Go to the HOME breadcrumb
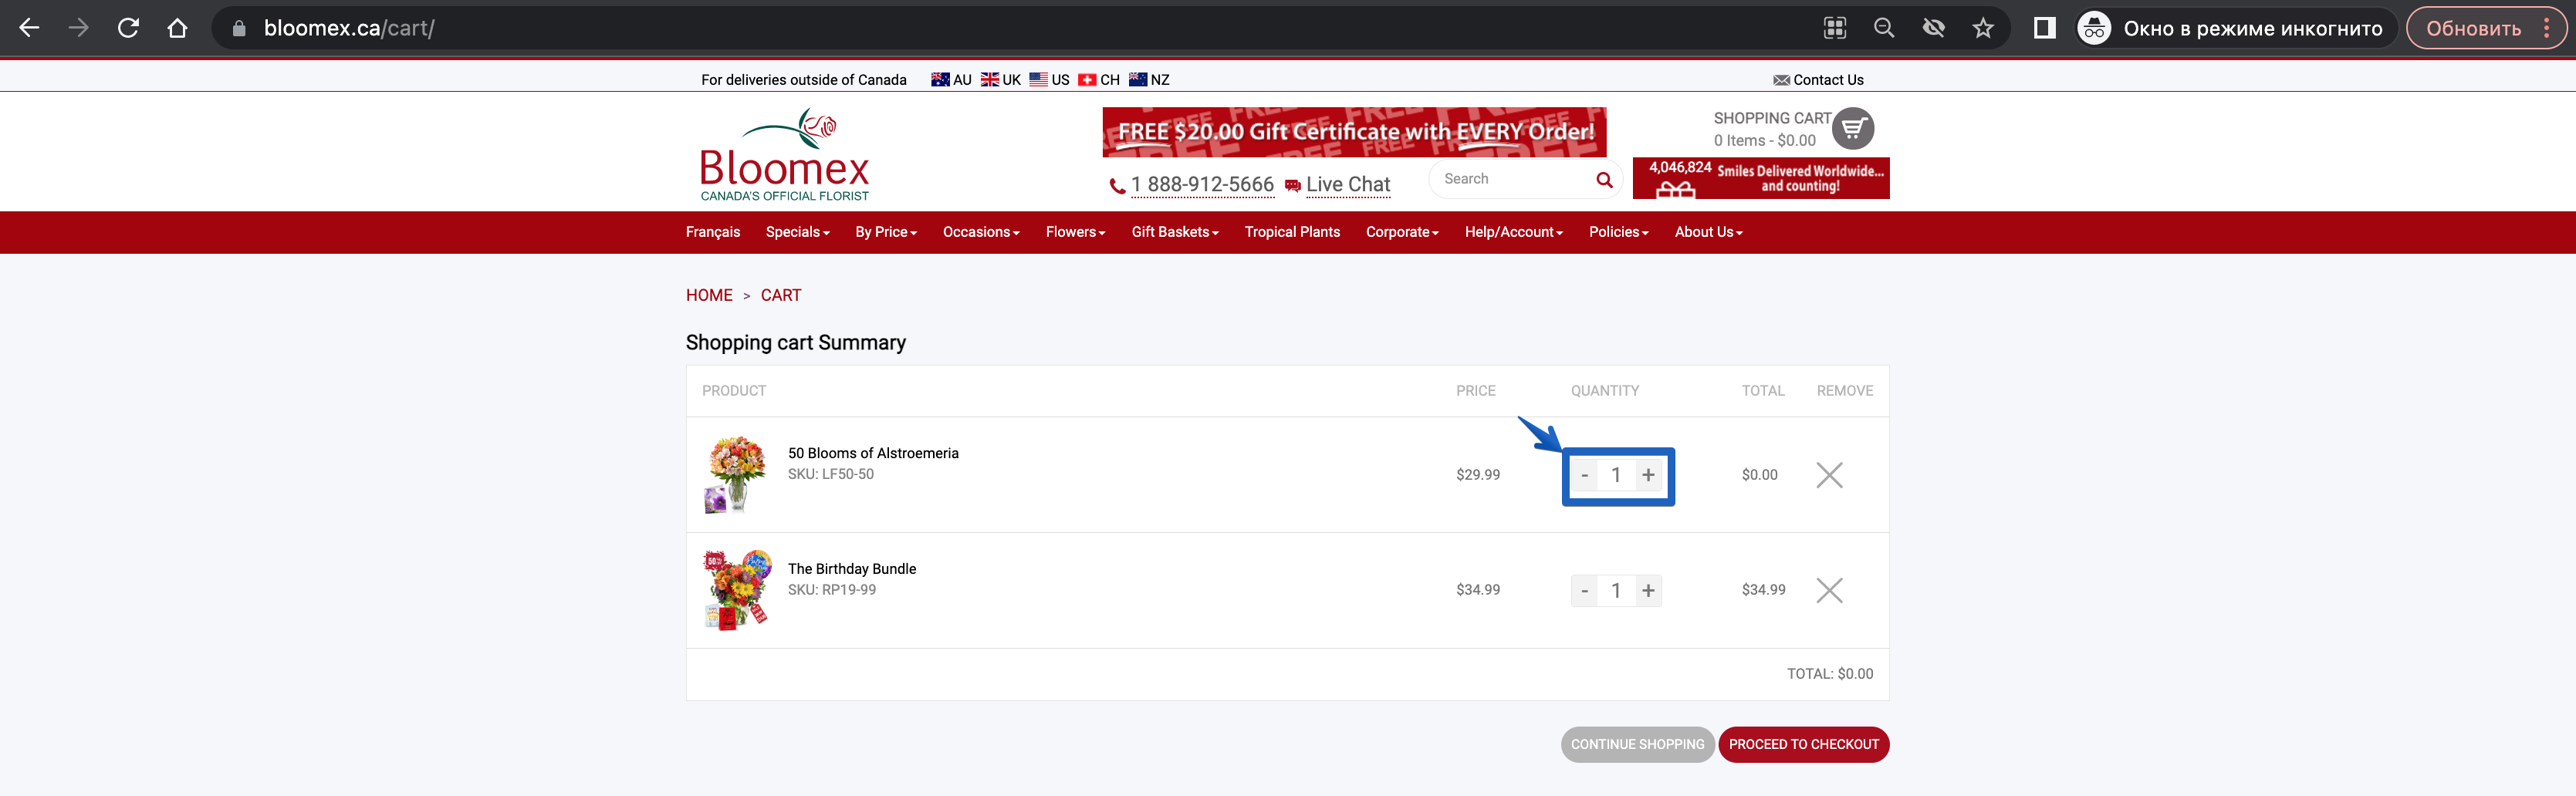The image size is (2576, 796). pyautogui.click(x=709, y=296)
